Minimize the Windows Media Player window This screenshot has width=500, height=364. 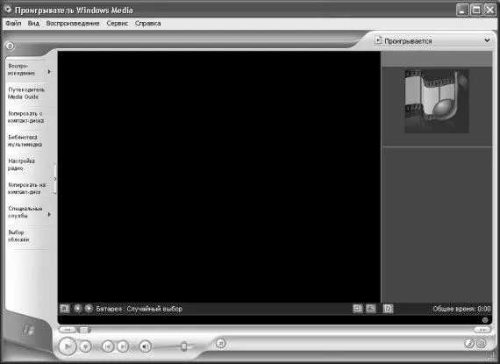coord(462,10)
